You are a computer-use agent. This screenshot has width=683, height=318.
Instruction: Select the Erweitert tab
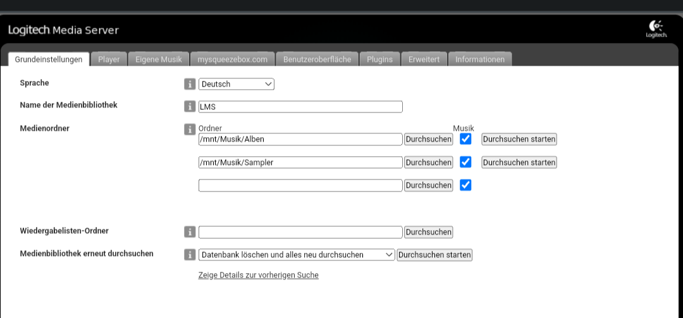click(424, 59)
